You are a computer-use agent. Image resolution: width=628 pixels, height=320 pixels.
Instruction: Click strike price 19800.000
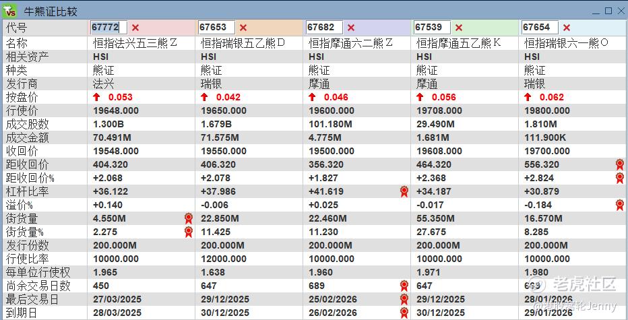(546, 110)
